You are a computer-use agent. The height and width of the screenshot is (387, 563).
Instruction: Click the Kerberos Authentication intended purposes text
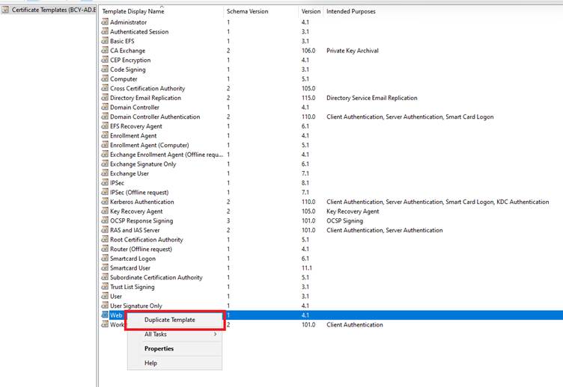438,202
